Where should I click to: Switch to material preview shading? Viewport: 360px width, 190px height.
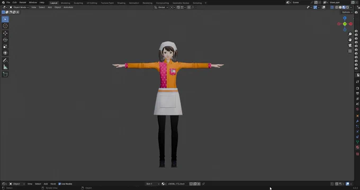click(344, 7)
